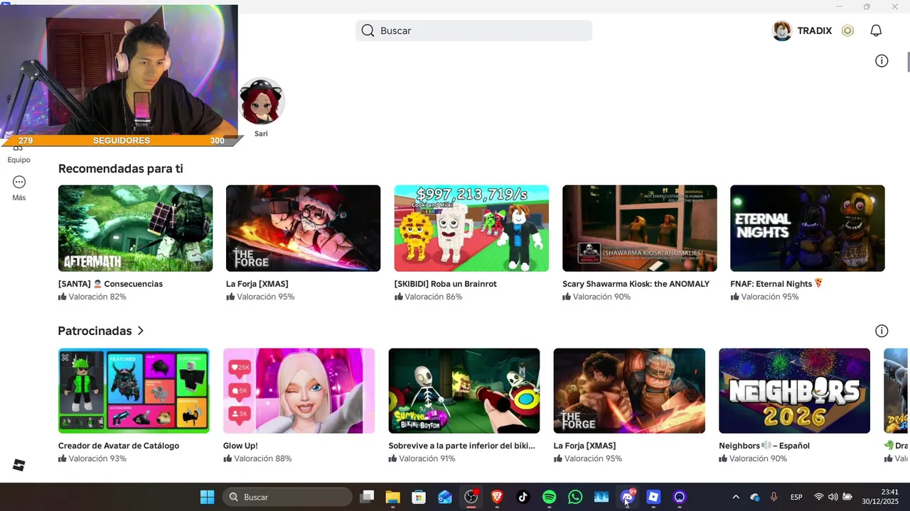This screenshot has height=511, width=910.
Task: Click 'Recomendadas para ti' heading
Action: (x=120, y=168)
